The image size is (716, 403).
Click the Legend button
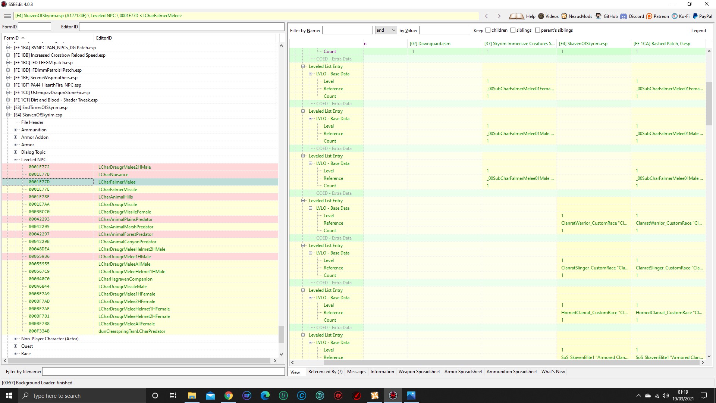(698, 31)
